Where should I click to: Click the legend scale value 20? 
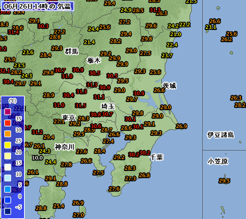pyautogui.click(x=19, y=152)
